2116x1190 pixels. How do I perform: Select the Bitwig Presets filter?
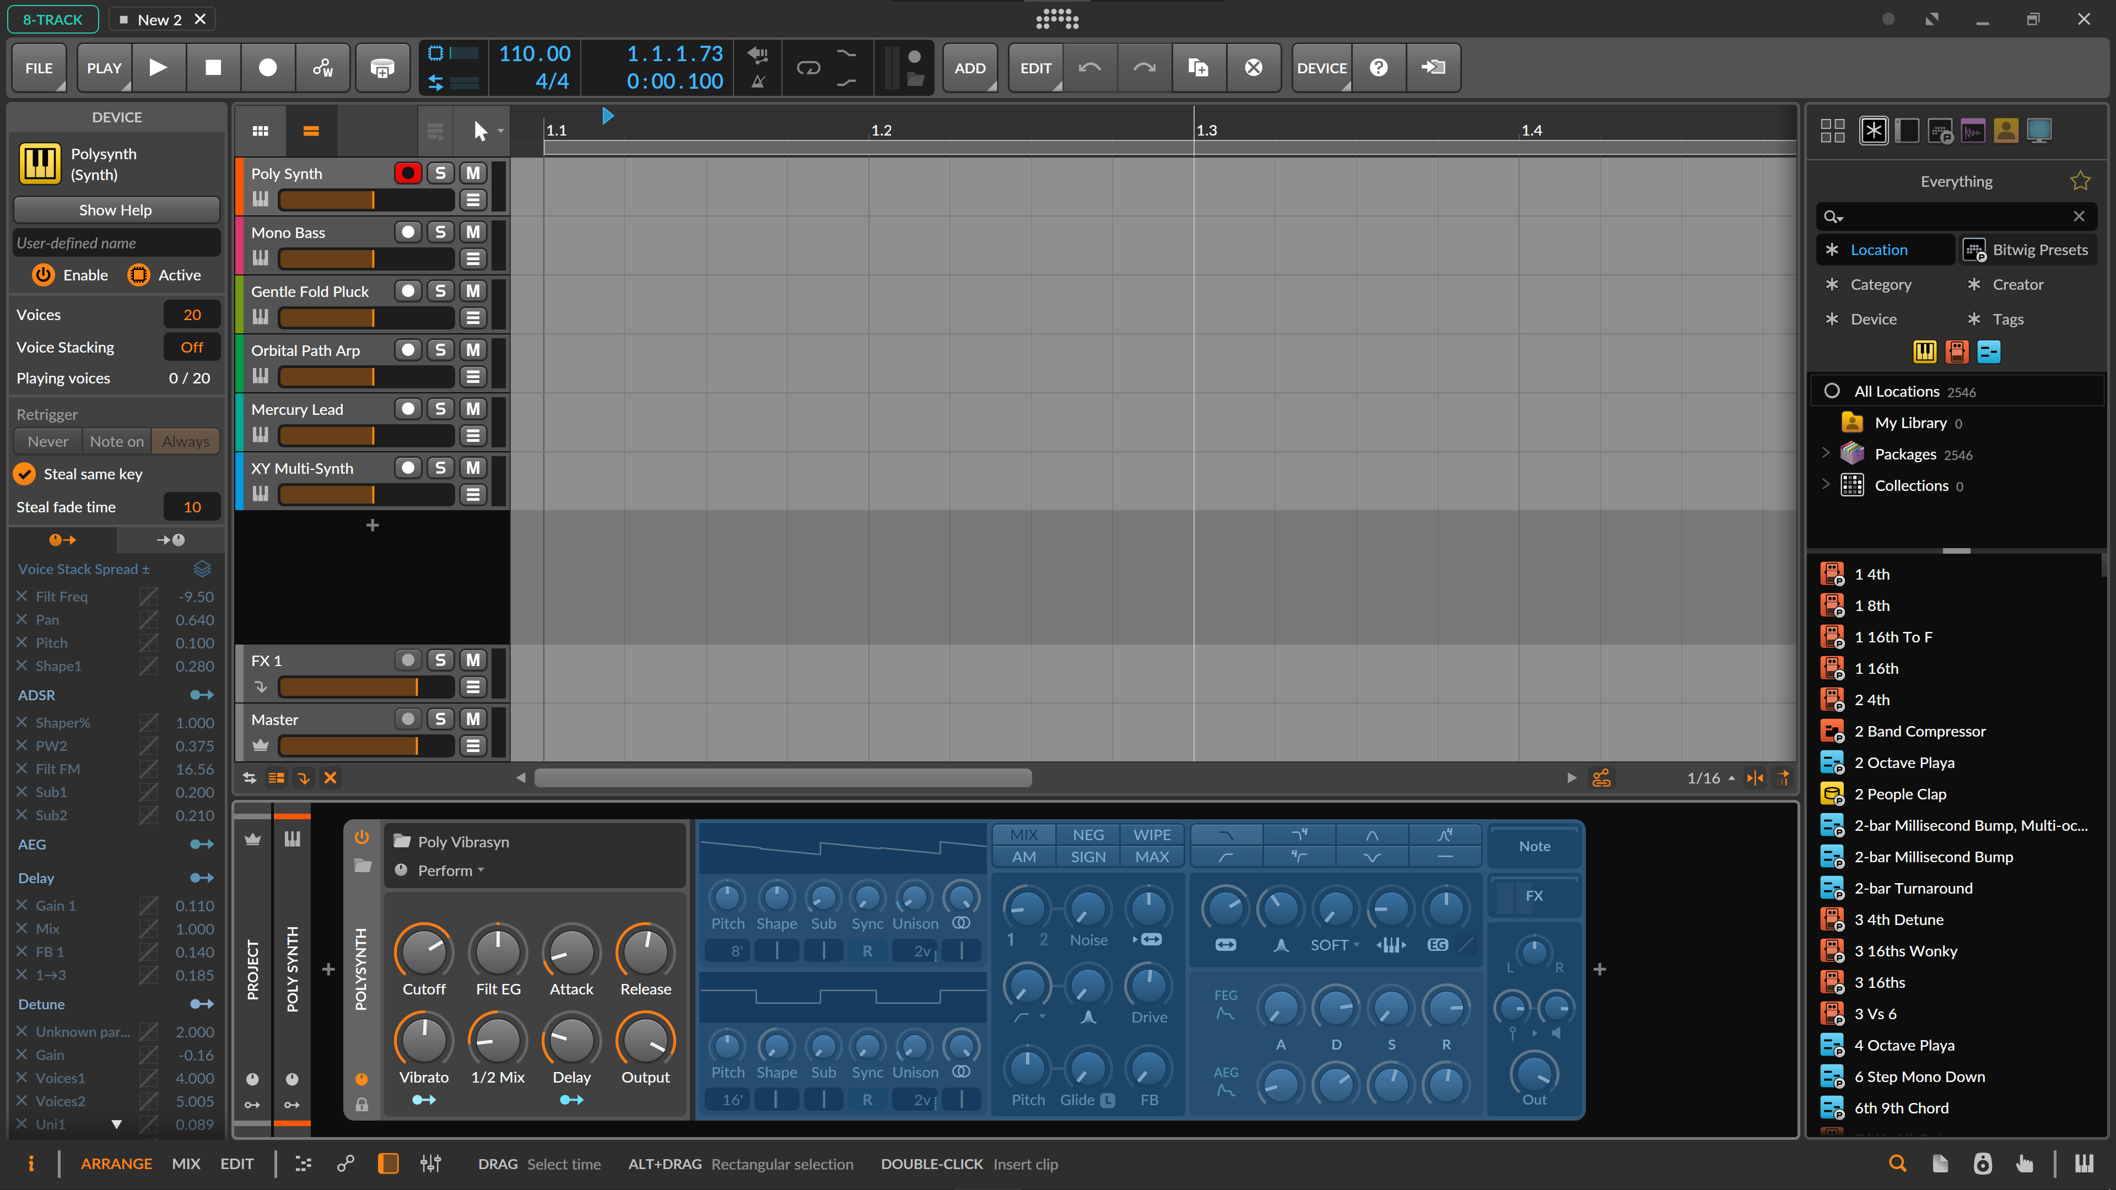pyautogui.click(x=2027, y=250)
